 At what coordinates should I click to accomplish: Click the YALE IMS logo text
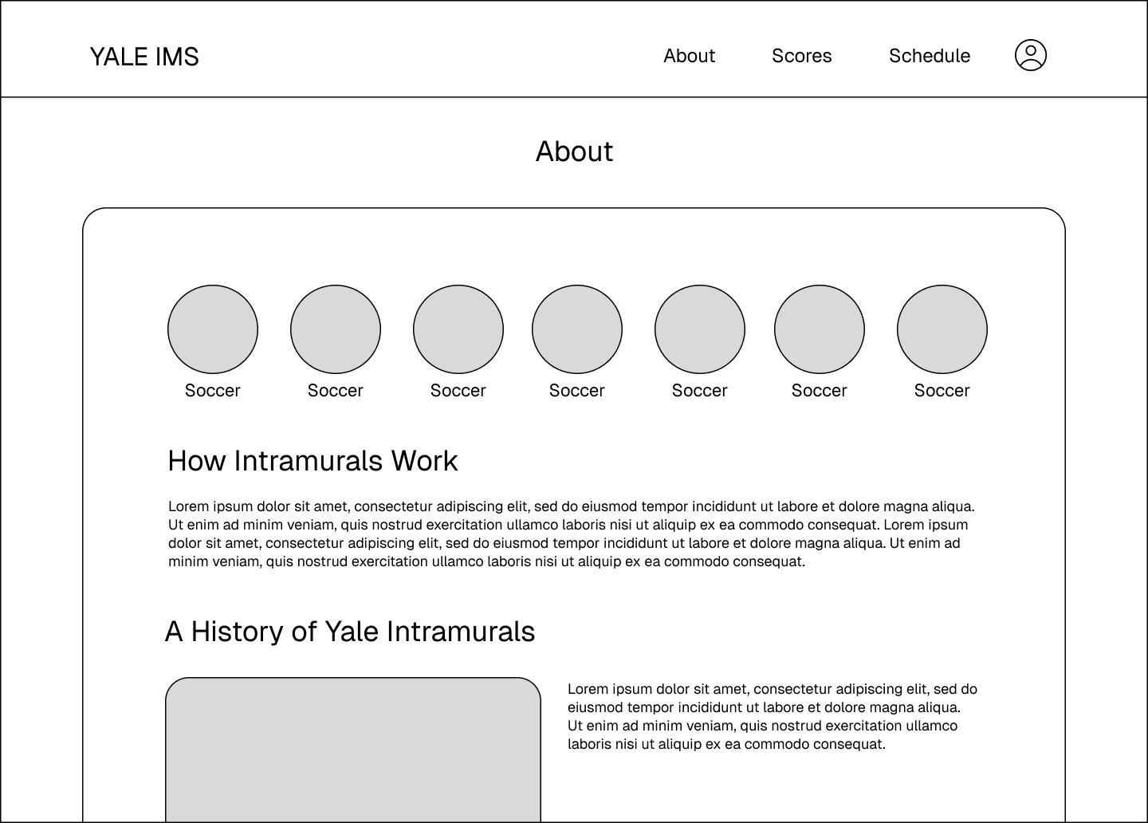(144, 57)
